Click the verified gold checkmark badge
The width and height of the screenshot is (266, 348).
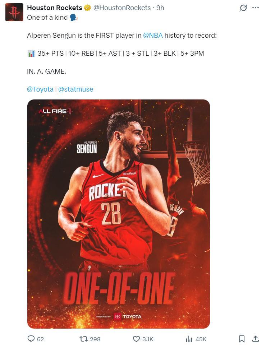tap(87, 8)
